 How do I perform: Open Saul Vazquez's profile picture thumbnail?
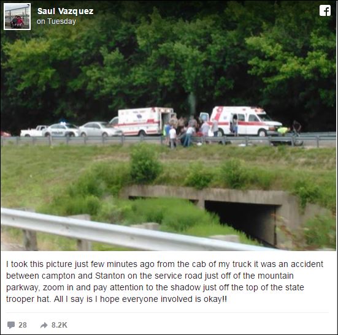[17, 17]
